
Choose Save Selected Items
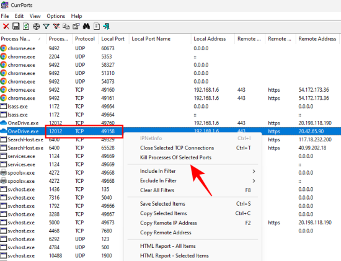pyautogui.click(x=193, y=204)
